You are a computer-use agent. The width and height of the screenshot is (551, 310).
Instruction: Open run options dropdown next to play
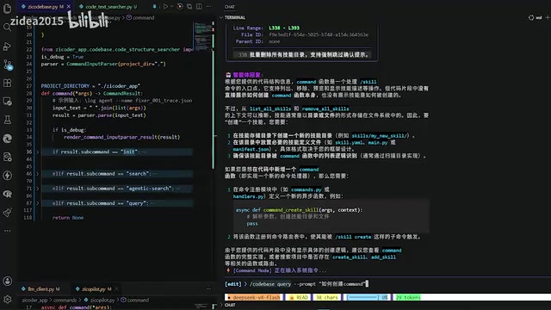click(171, 6)
